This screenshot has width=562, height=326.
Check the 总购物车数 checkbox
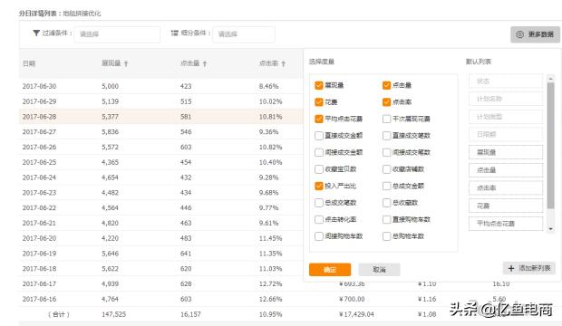(386, 236)
